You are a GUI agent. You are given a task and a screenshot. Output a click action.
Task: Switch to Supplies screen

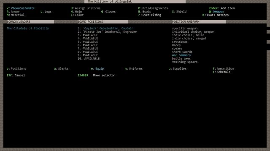pos(178,69)
